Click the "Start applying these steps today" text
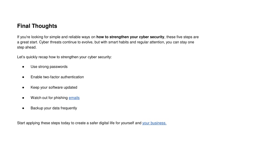Screen dimensions: 270x152 click(x=44, y=123)
